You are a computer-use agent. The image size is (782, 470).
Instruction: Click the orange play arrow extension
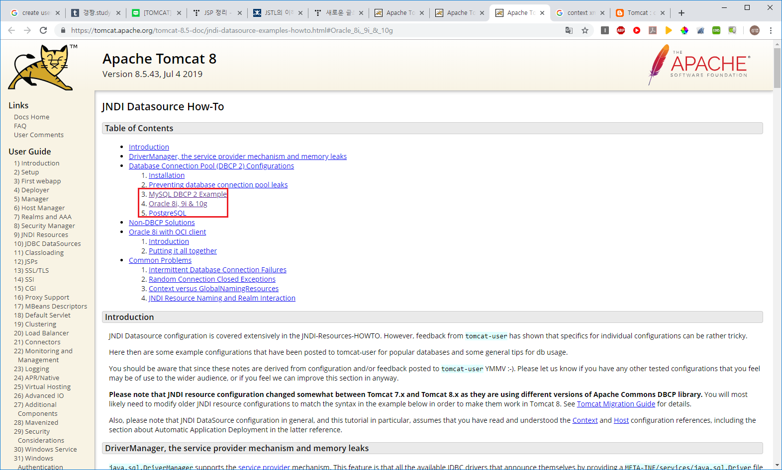coord(669,30)
